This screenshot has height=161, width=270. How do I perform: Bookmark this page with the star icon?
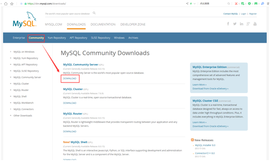[12, 4]
